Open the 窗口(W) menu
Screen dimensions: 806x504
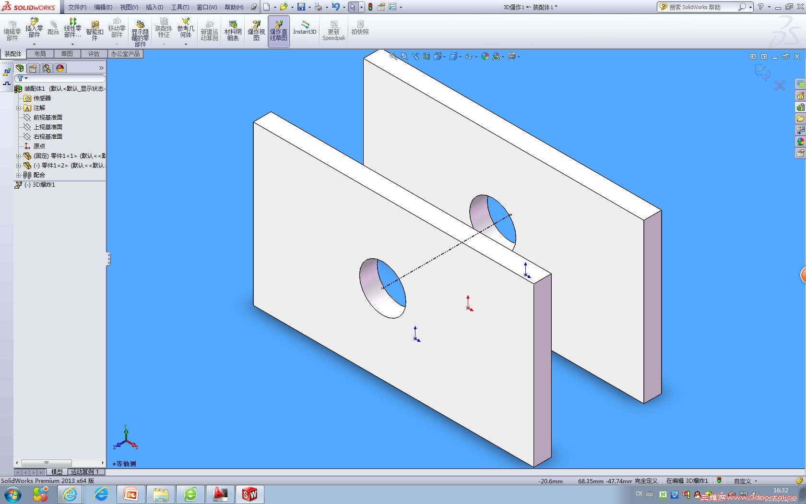(207, 7)
